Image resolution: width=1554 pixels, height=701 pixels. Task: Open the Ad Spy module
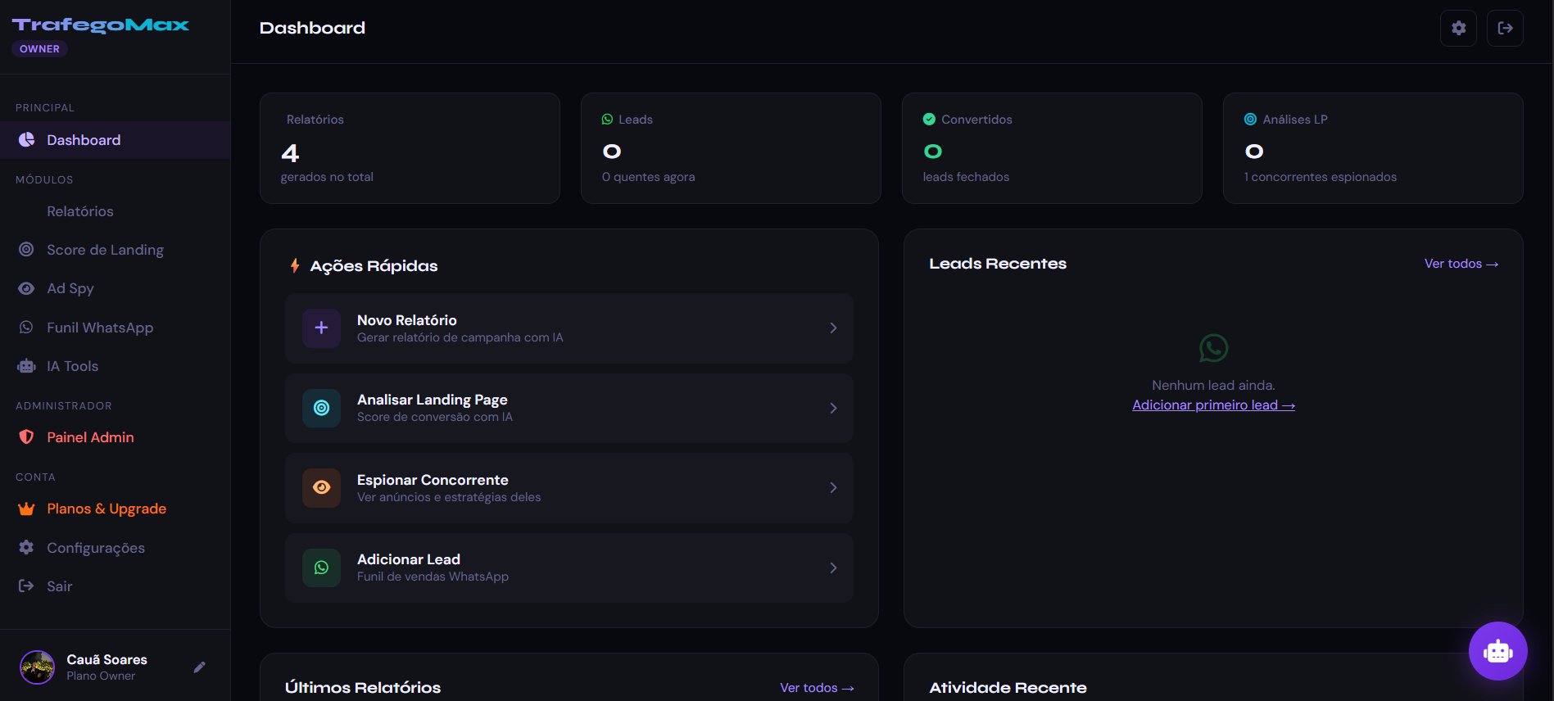click(x=115, y=288)
